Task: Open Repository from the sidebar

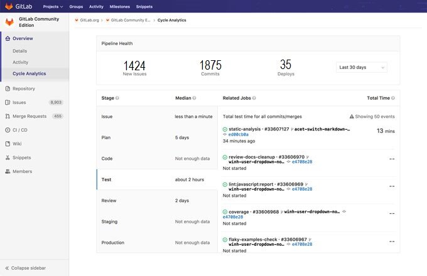Action: [x=24, y=88]
